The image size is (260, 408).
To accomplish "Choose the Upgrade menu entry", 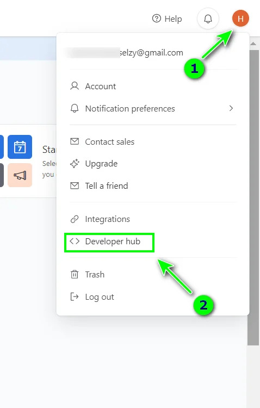I will (153, 164).
